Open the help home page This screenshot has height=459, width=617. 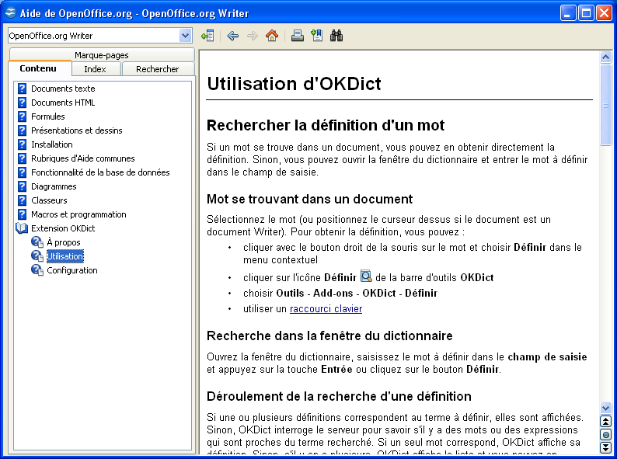pyautogui.click(x=272, y=36)
